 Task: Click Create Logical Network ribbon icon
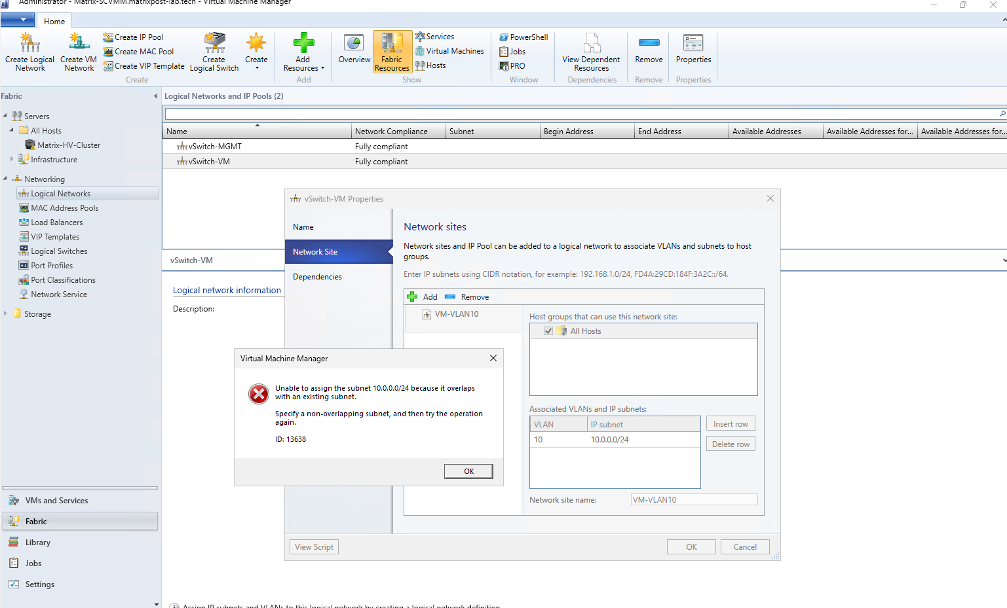pyautogui.click(x=29, y=52)
